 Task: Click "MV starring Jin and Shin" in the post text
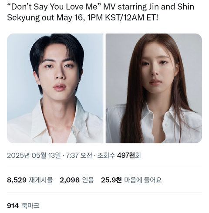148,7
